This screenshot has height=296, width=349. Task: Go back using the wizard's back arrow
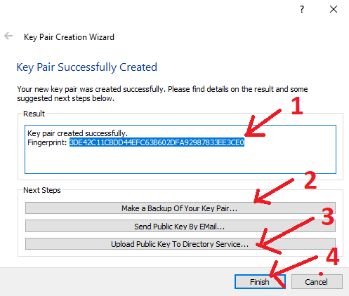tap(8, 36)
